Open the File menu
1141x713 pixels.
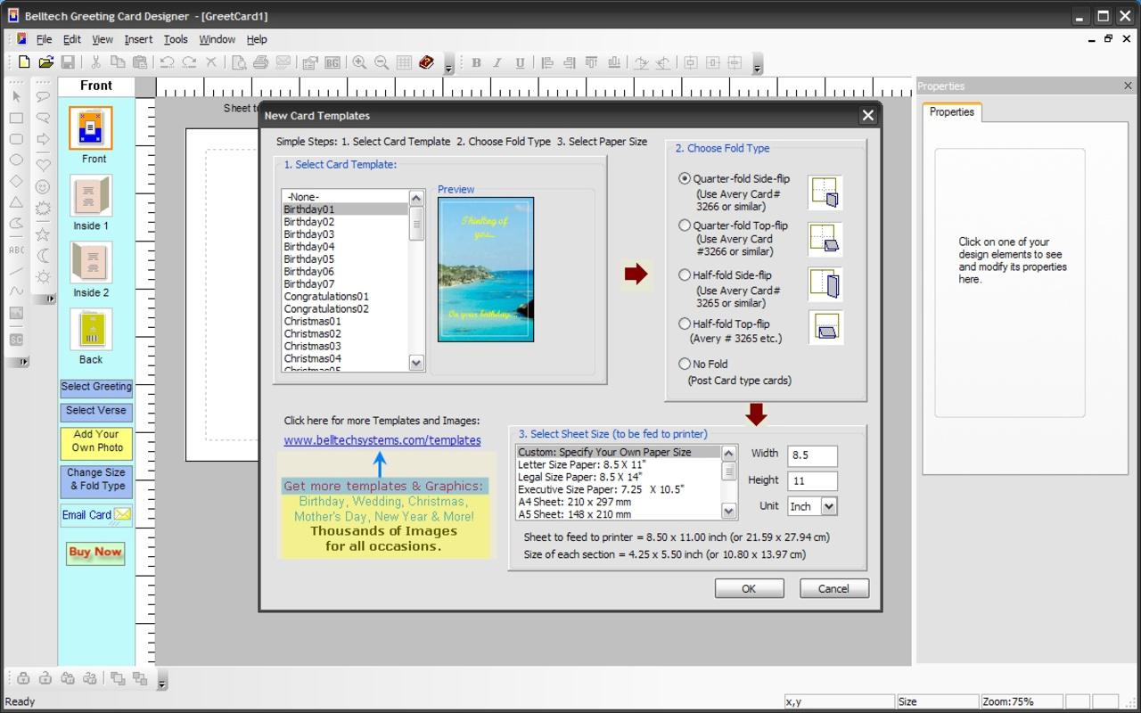click(x=44, y=39)
